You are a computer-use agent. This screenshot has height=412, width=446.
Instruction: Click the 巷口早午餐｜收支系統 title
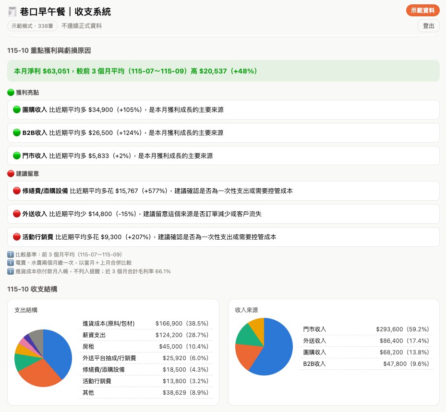pyautogui.click(x=65, y=12)
